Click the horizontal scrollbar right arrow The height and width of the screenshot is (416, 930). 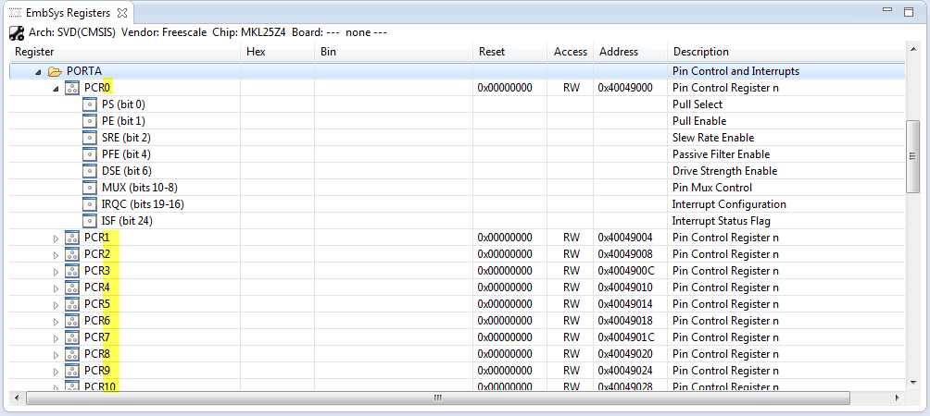click(897, 398)
